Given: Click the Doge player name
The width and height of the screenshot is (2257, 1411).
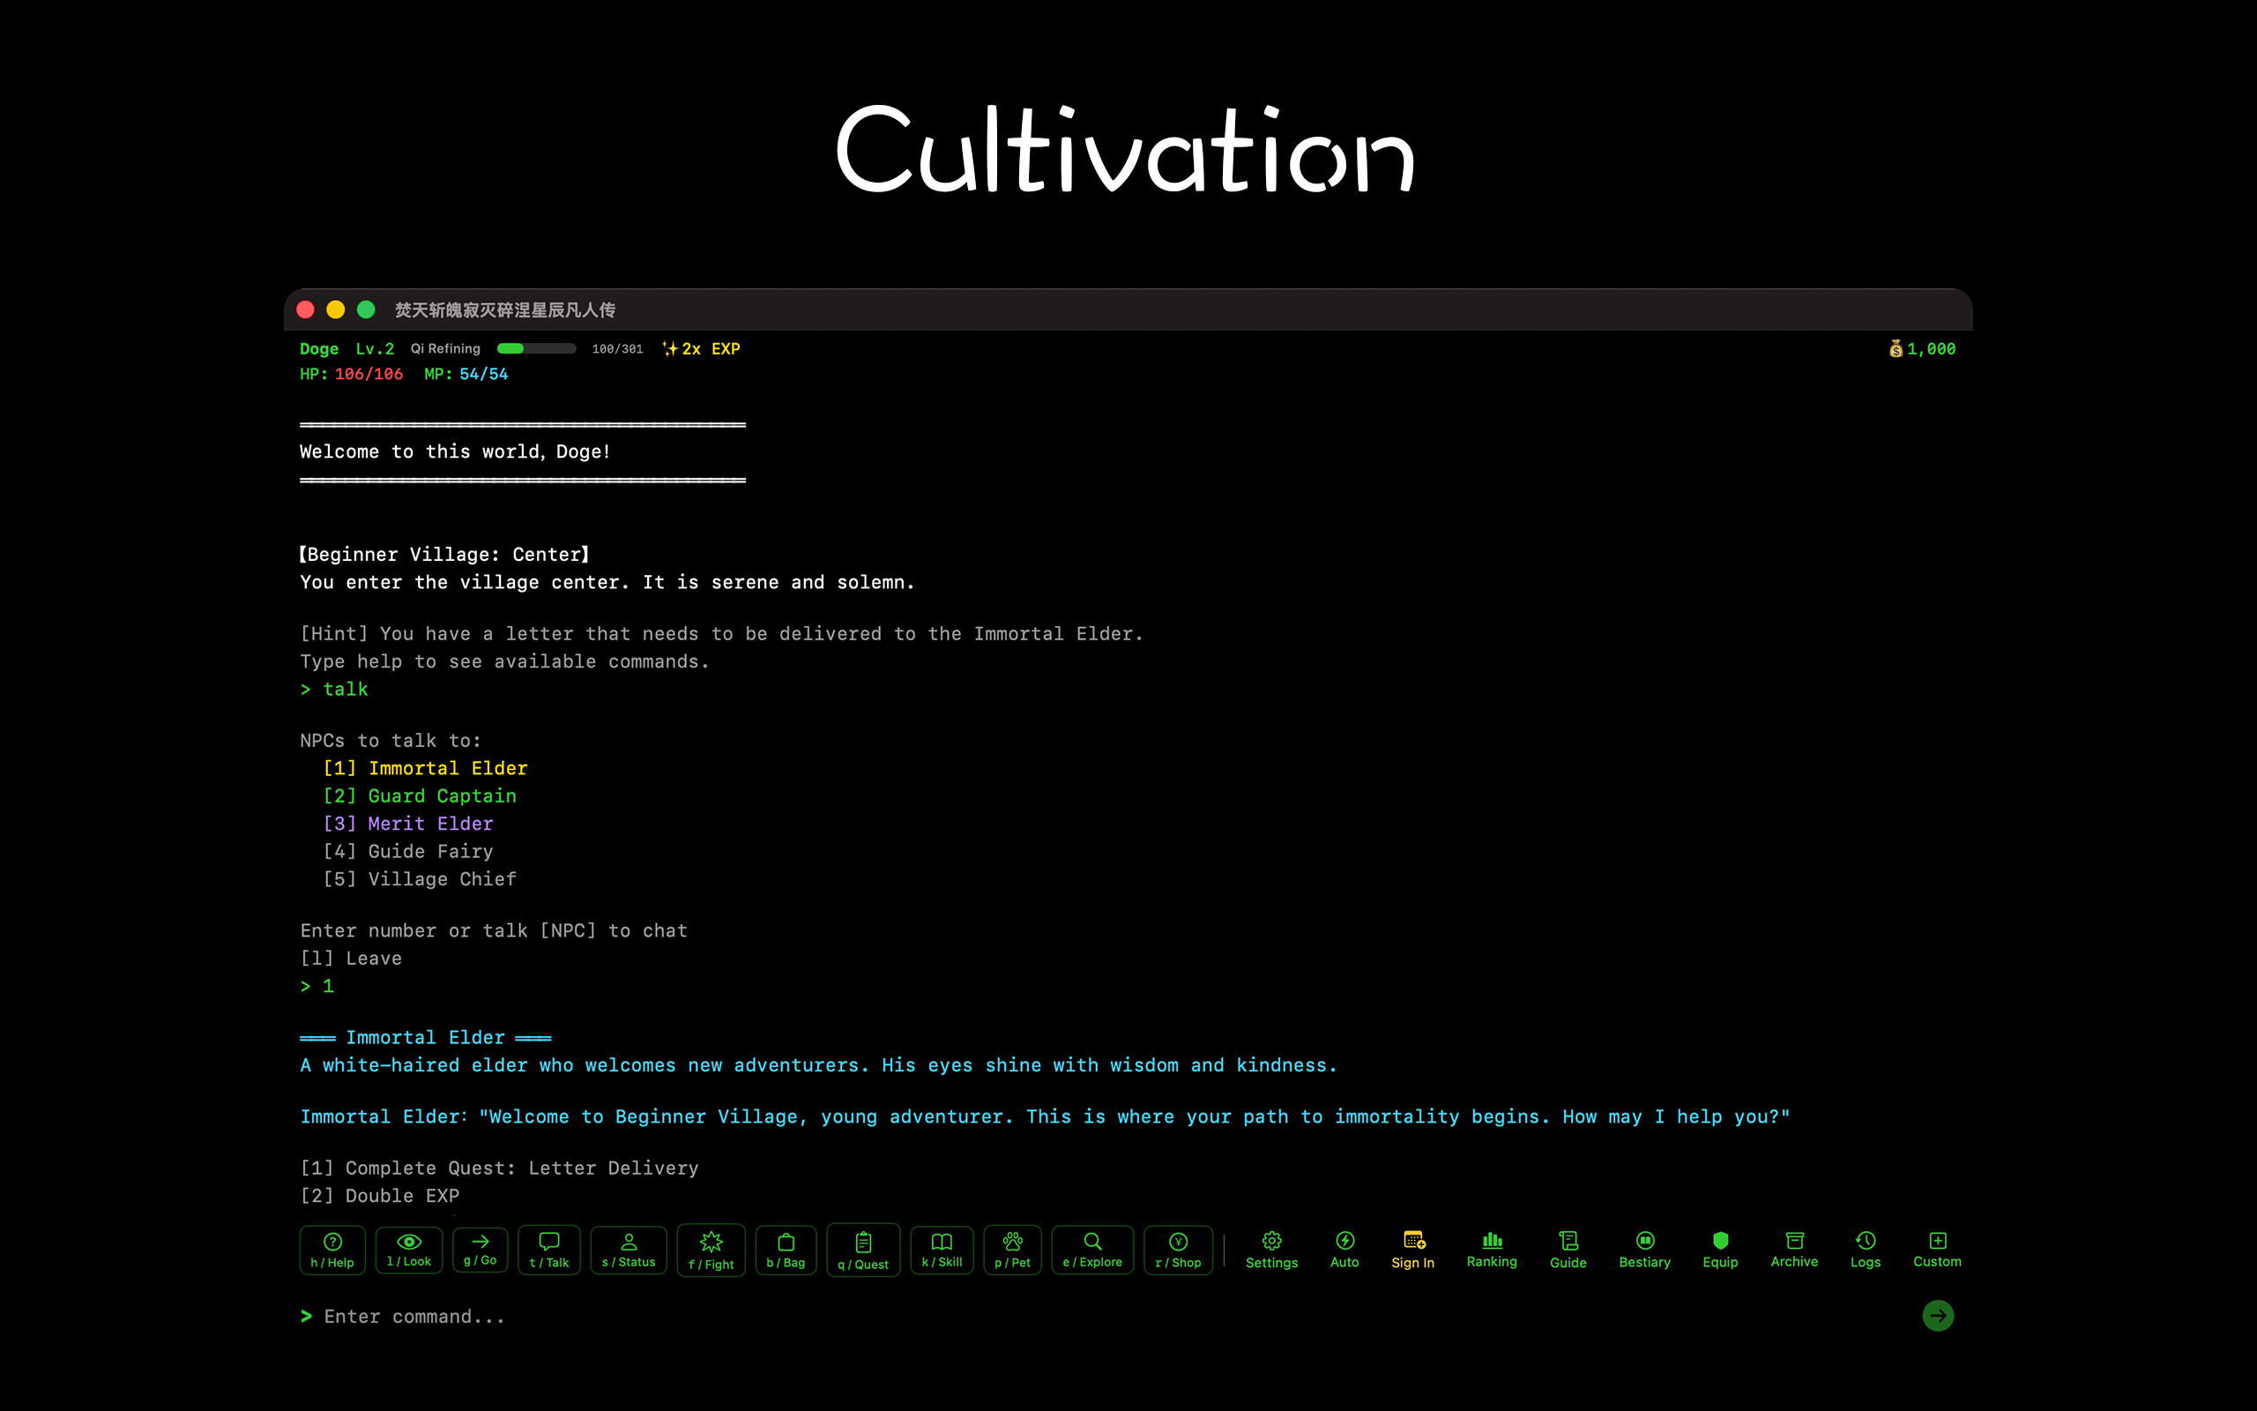Looking at the screenshot, I should (x=319, y=348).
